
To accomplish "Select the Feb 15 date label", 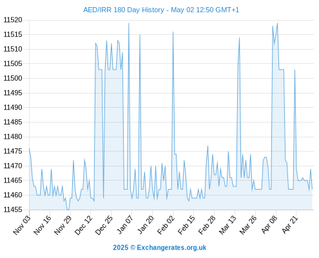I will coord(186,224).
